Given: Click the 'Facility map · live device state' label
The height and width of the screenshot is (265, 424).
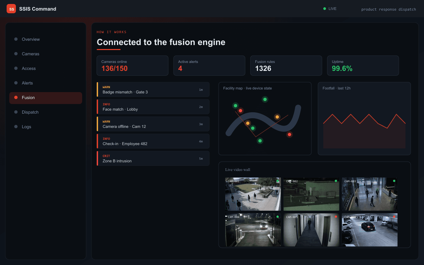Looking at the screenshot, I should (247, 88).
